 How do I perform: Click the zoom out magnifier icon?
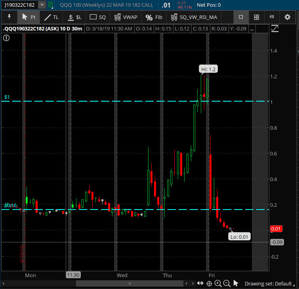[x=227, y=283]
